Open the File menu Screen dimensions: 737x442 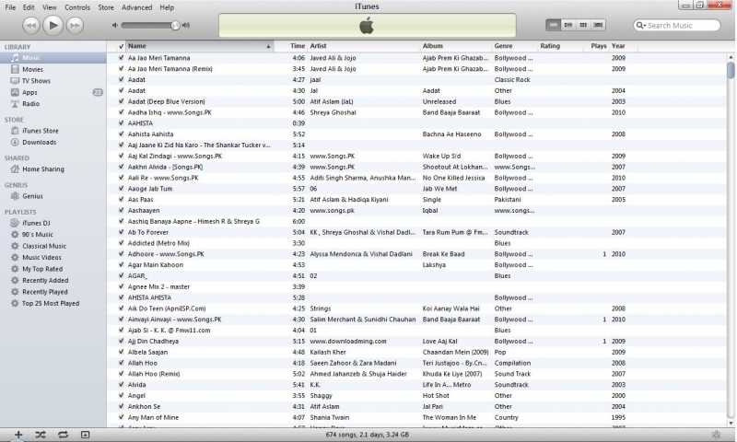(10, 7)
